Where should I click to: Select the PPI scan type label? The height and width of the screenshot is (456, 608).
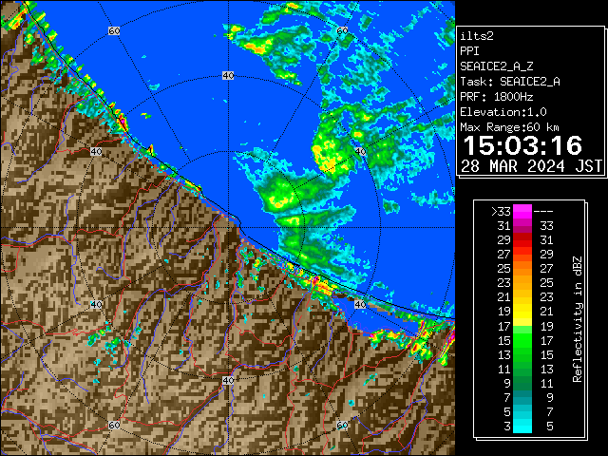(469, 51)
